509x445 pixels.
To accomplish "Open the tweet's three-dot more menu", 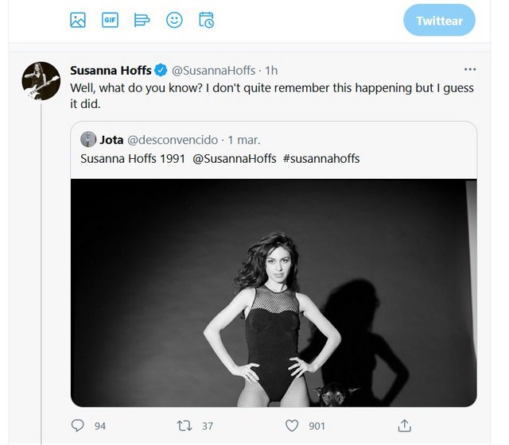I will click(470, 69).
